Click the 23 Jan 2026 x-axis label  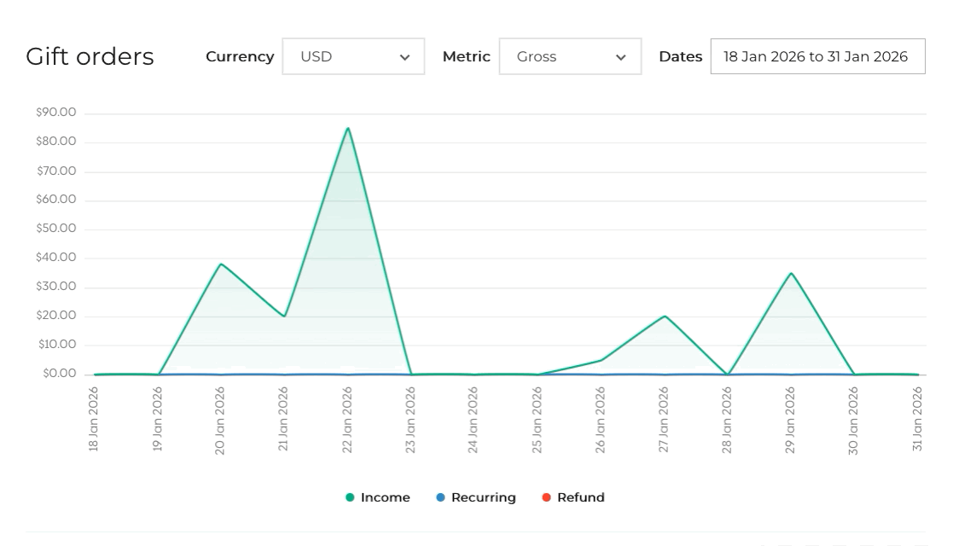[x=410, y=420]
